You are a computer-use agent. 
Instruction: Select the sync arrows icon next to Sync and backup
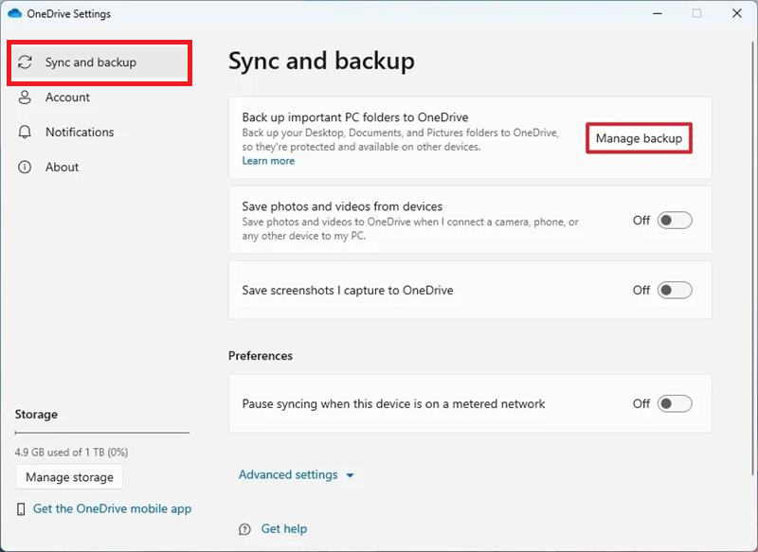pyautogui.click(x=25, y=61)
